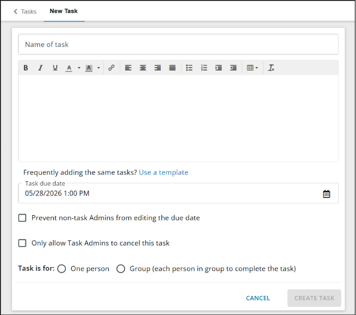
Task: Insert a hyperlink using the link icon
Action: point(111,68)
